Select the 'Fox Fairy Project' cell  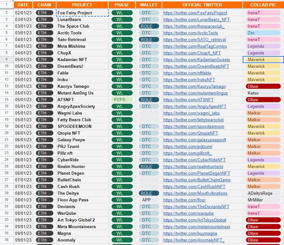[x=82, y=13]
